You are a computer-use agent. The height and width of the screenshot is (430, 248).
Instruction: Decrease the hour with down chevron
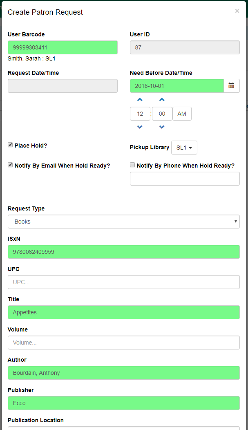pos(140,127)
